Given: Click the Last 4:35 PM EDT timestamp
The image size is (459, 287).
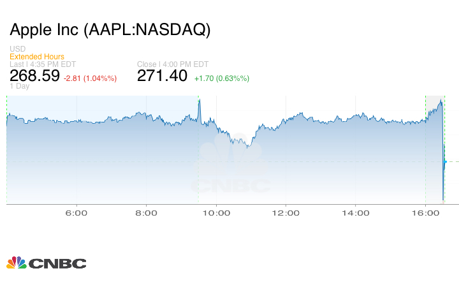Looking at the screenshot, I should (x=41, y=64).
